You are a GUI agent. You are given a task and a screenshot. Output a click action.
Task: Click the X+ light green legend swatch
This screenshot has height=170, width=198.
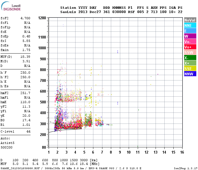pos(190,63)
